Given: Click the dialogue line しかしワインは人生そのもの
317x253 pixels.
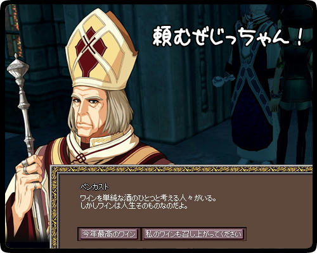Looking at the screenshot, I should [x=134, y=206].
